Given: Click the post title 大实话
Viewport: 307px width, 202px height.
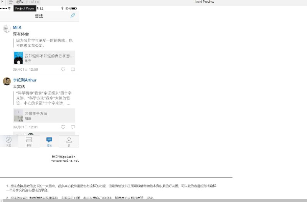Looking at the screenshot, I should pos(19,87).
